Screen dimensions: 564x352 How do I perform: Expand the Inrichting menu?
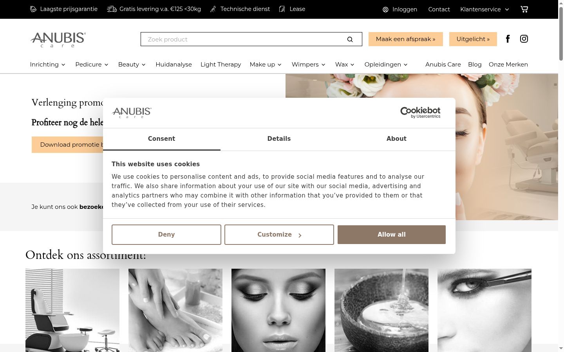(48, 65)
